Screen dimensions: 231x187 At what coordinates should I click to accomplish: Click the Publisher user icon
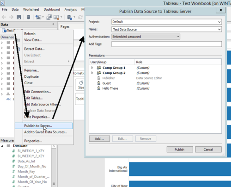coord(99,78)
